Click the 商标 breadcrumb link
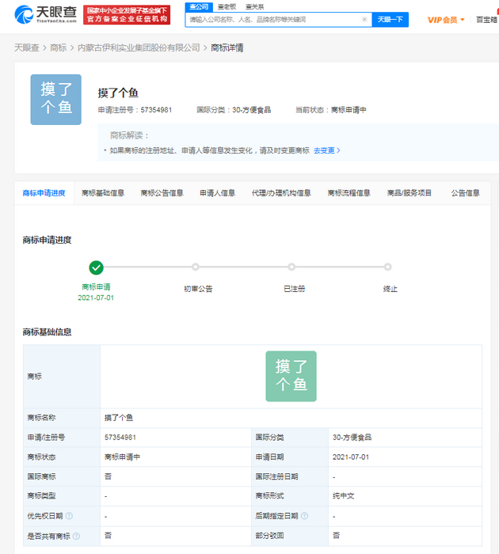Image resolution: width=499 pixels, height=554 pixels. coord(59,48)
